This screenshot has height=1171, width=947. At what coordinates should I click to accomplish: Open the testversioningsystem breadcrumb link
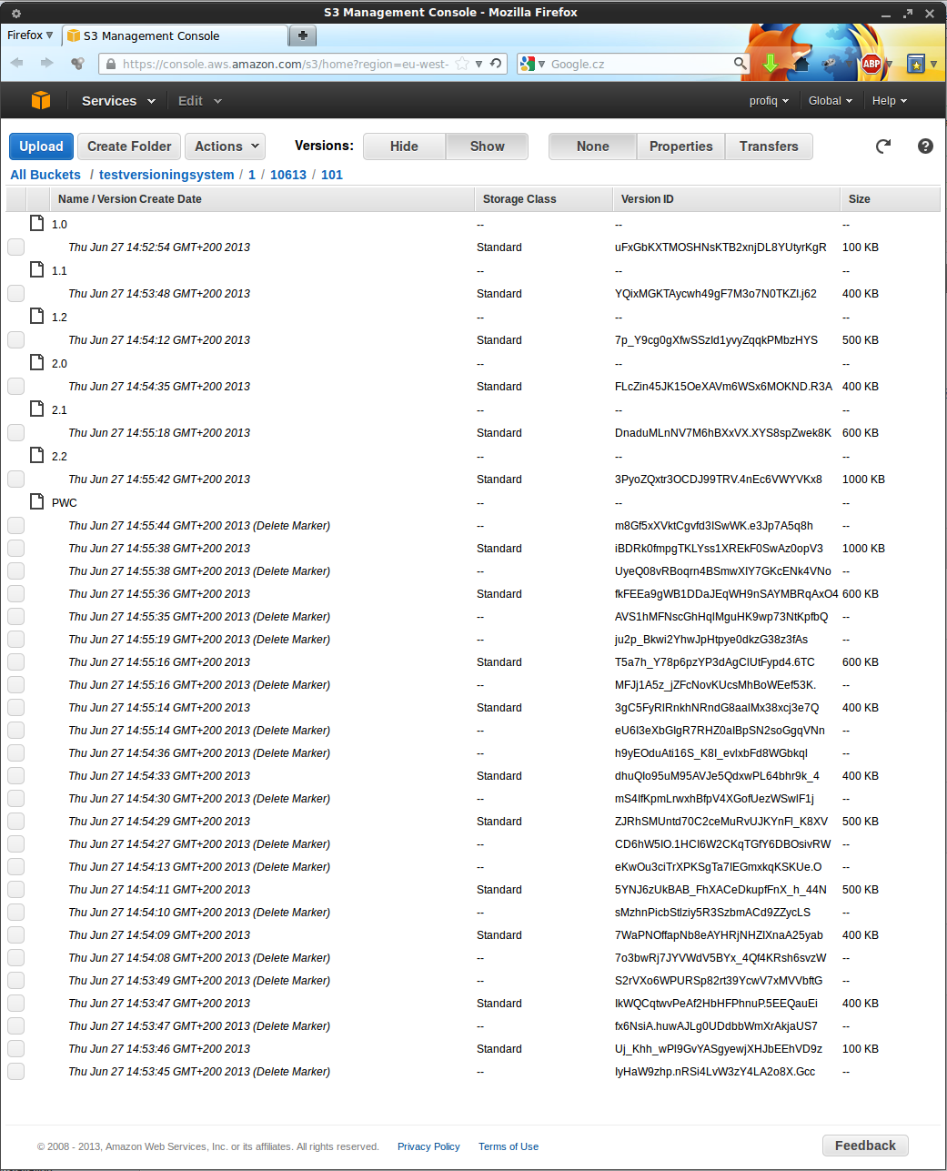click(166, 175)
